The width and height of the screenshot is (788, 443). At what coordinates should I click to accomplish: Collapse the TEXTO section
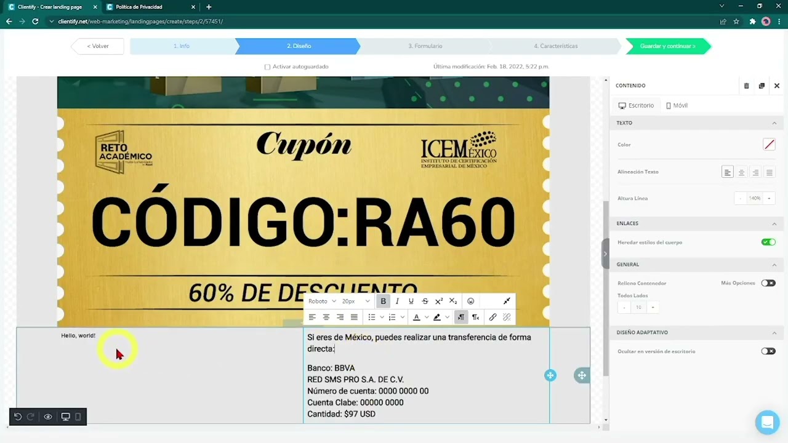774,123
